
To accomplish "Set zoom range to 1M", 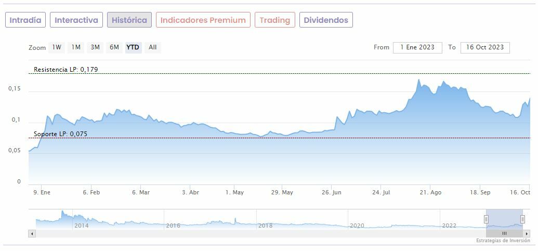I will click(x=76, y=47).
